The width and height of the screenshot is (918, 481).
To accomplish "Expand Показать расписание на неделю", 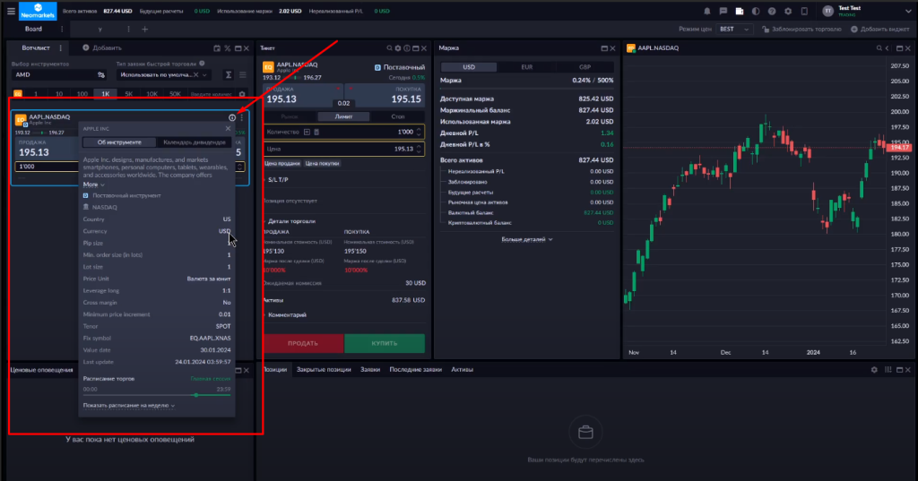I will point(129,406).
